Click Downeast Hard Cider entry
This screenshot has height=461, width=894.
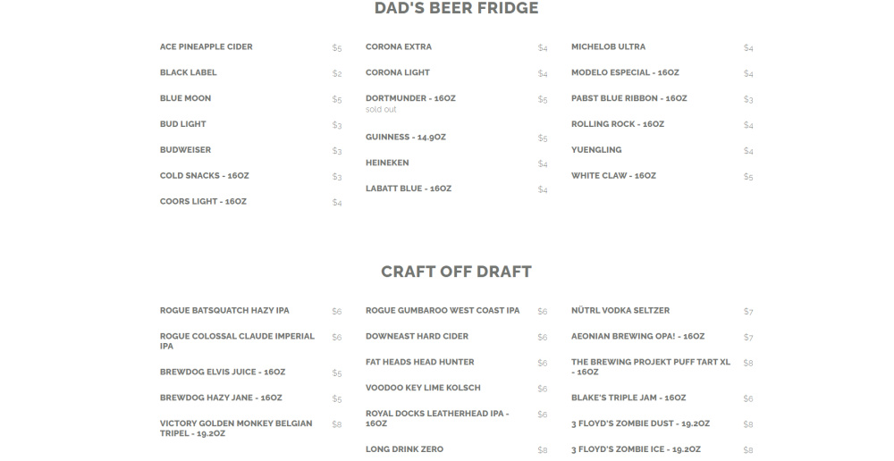pos(417,337)
